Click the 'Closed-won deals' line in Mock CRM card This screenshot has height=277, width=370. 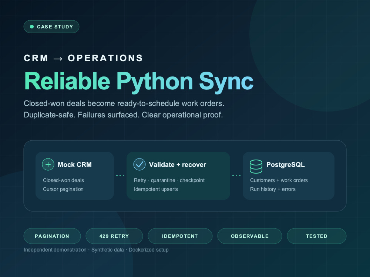[64, 180]
